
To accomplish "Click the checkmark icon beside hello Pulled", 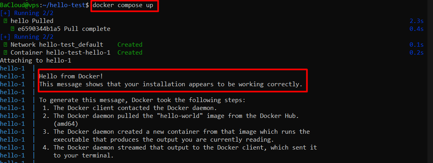I will tap(5, 21).
